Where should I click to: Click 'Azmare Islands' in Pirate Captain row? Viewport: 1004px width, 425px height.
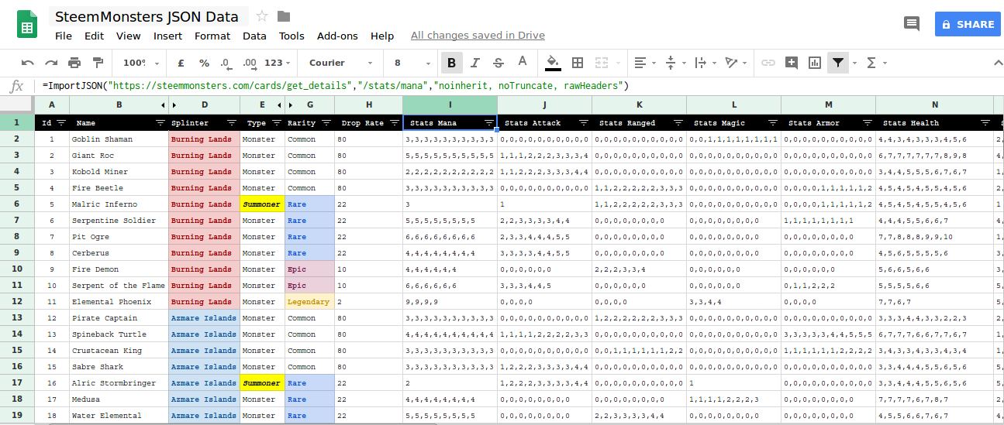pyautogui.click(x=204, y=318)
